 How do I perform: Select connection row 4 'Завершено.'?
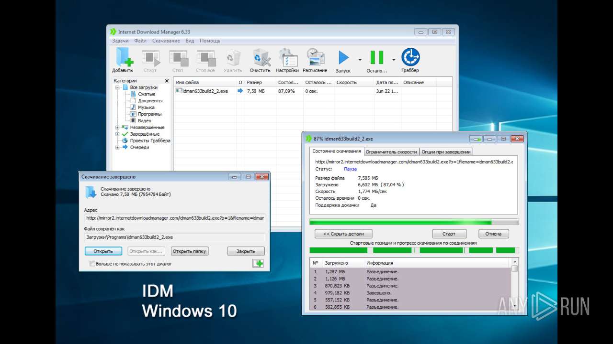pos(410,293)
